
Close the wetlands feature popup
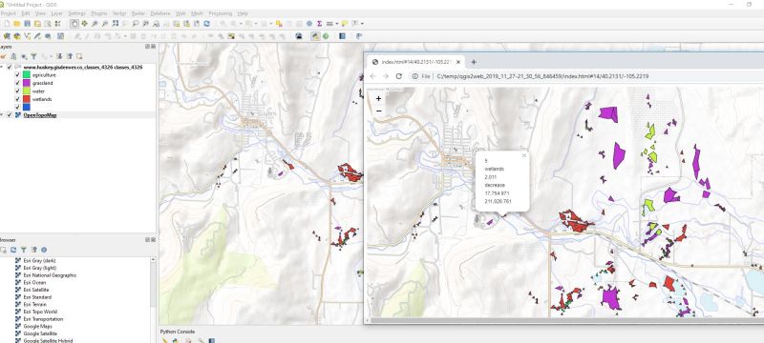coord(524,155)
